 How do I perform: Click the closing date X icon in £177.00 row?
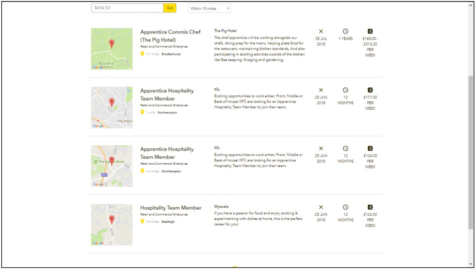pos(321,90)
